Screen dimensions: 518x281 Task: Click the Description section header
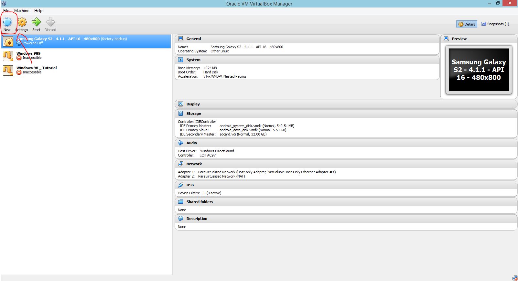click(x=346, y=219)
